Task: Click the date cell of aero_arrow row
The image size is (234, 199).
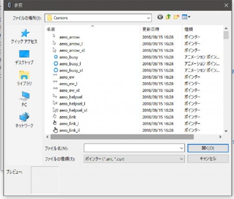Action: [x=158, y=37]
